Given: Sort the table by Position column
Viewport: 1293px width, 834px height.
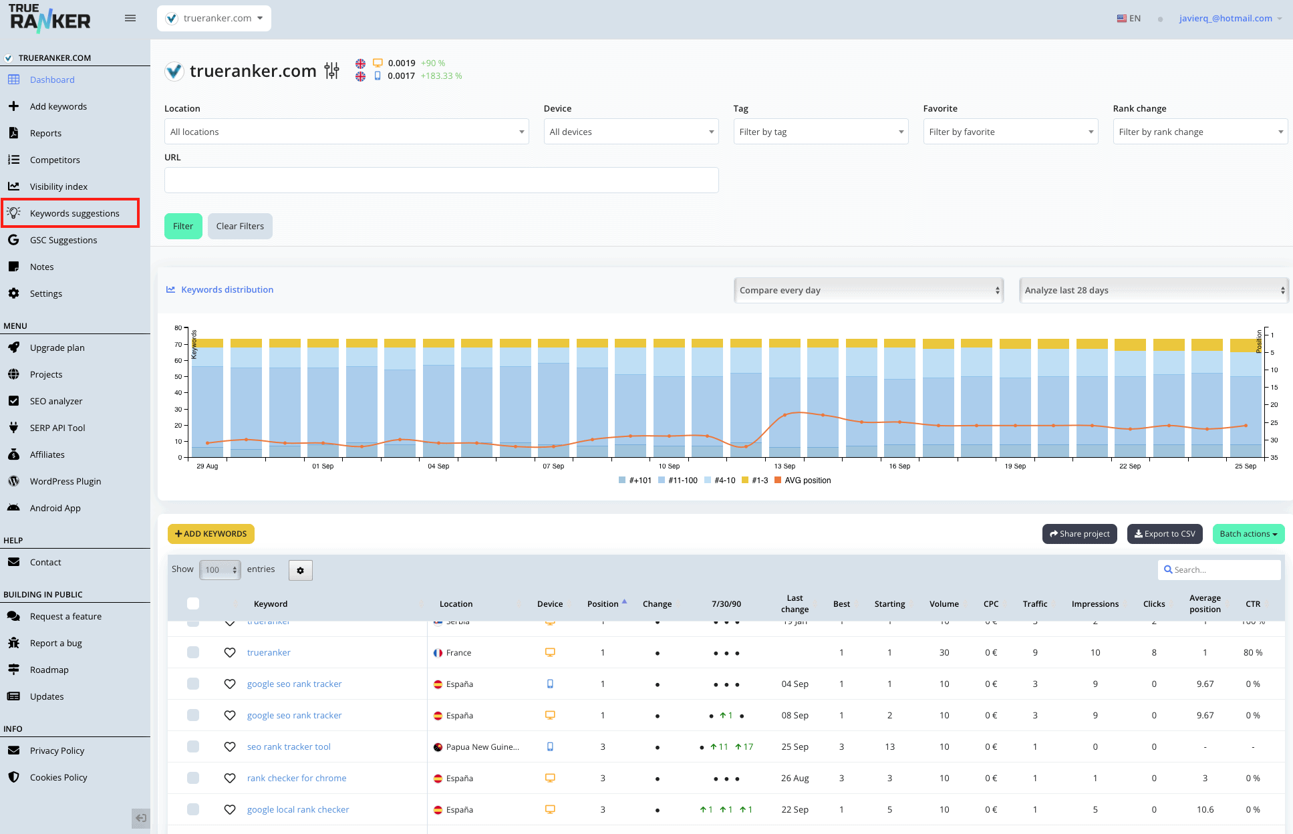Looking at the screenshot, I should [x=603, y=603].
